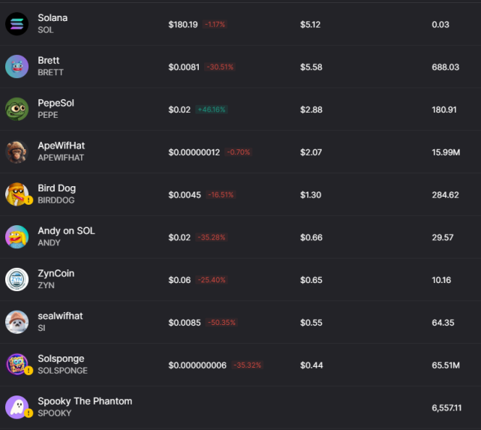The image size is (481, 430).
Task: Open the PepeSol frog icon
Action: click(x=17, y=109)
